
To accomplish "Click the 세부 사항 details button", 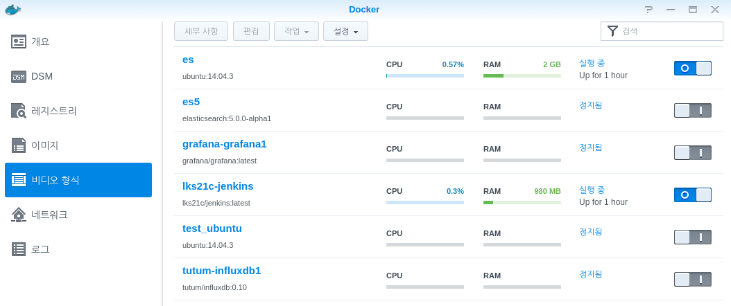I will click(201, 31).
